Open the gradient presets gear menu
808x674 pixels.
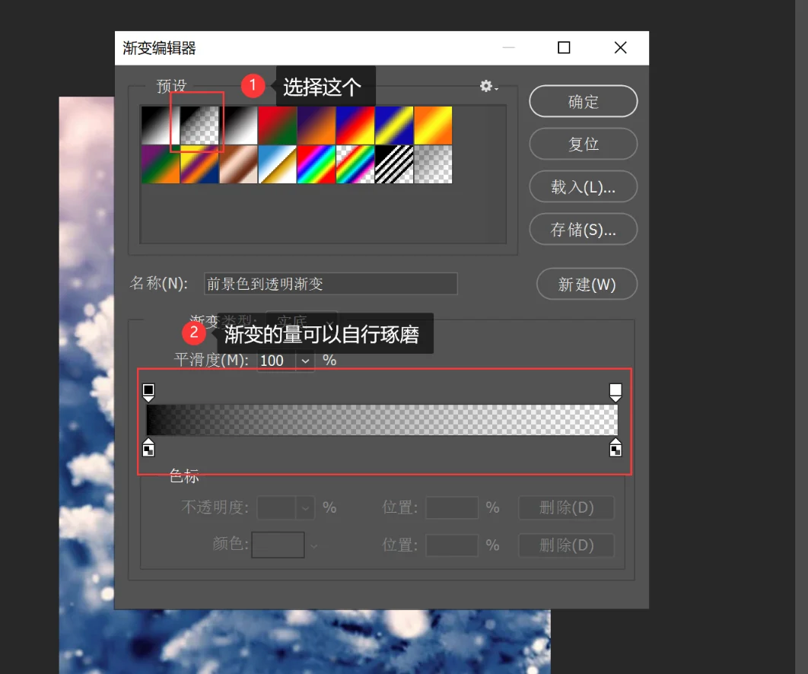click(487, 87)
